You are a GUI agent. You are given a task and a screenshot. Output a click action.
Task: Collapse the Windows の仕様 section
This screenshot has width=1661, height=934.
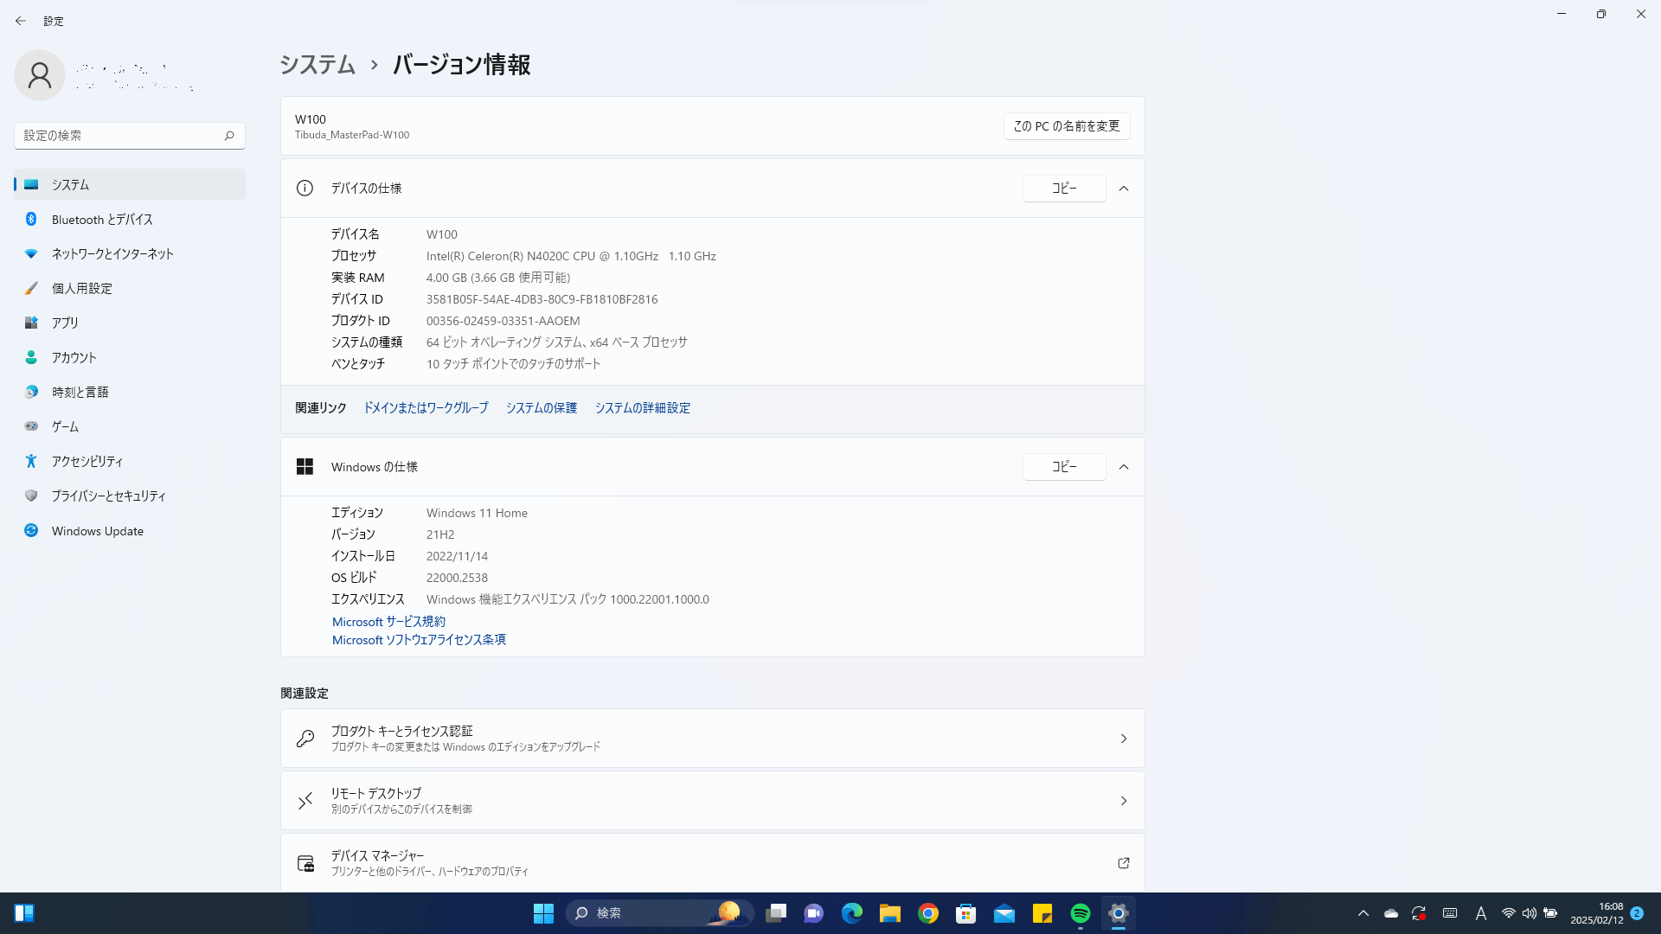pyautogui.click(x=1124, y=467)
